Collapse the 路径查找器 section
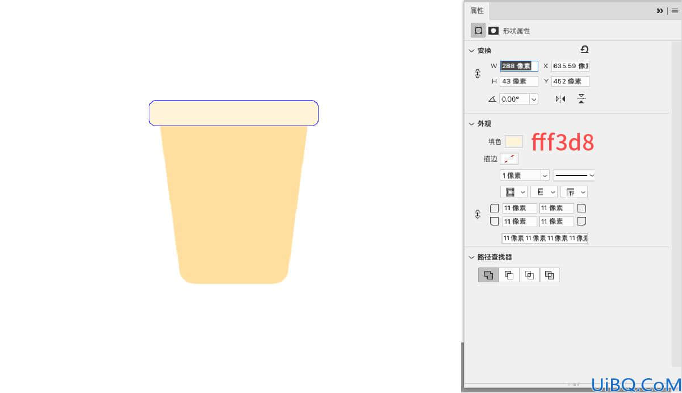Image resolution: width=682 pixels, height=393 pixels. pyautogui.click(x=471, y=257)
